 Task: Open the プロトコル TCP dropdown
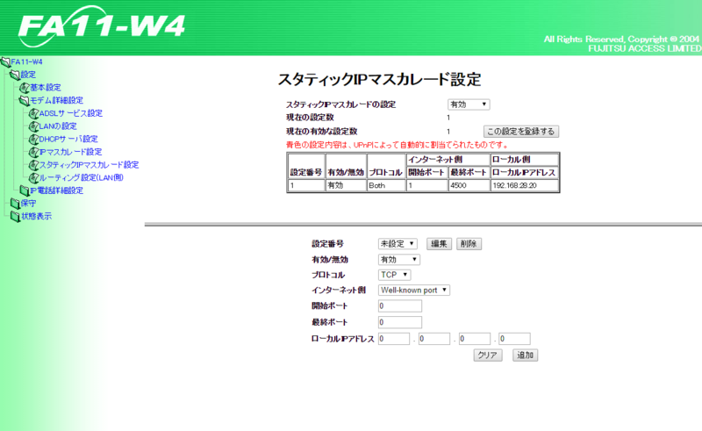click(394, 275)
